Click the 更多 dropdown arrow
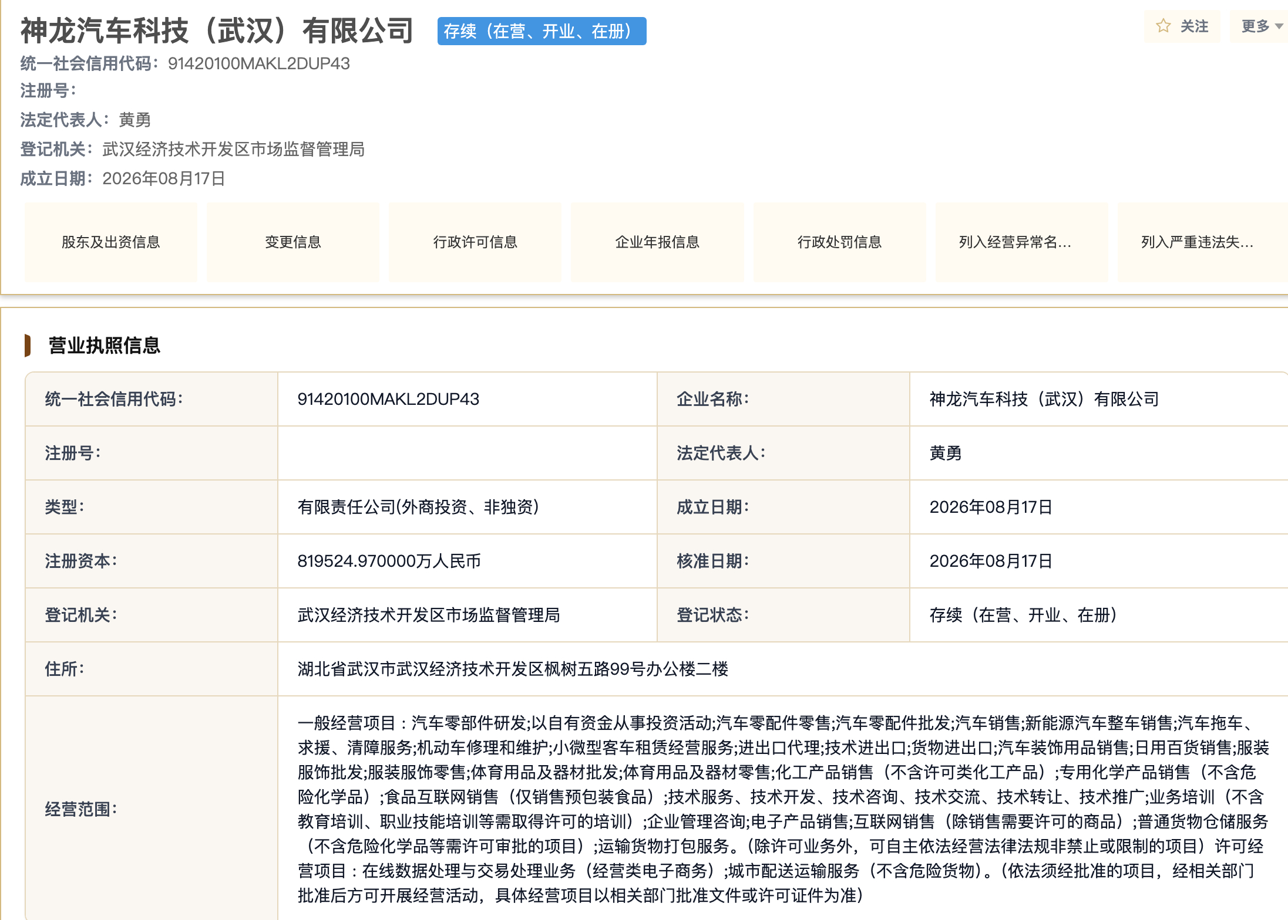 pyautogui.click(x=1279, y=26)
